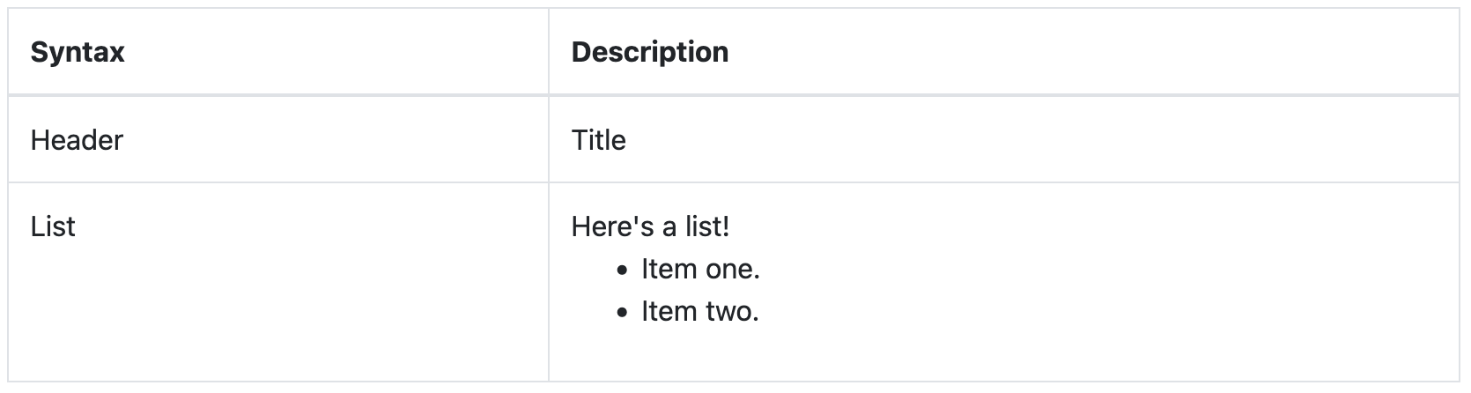The image size is (1471, 393).
Task: Click the Description column header
Action: [650, 52]
